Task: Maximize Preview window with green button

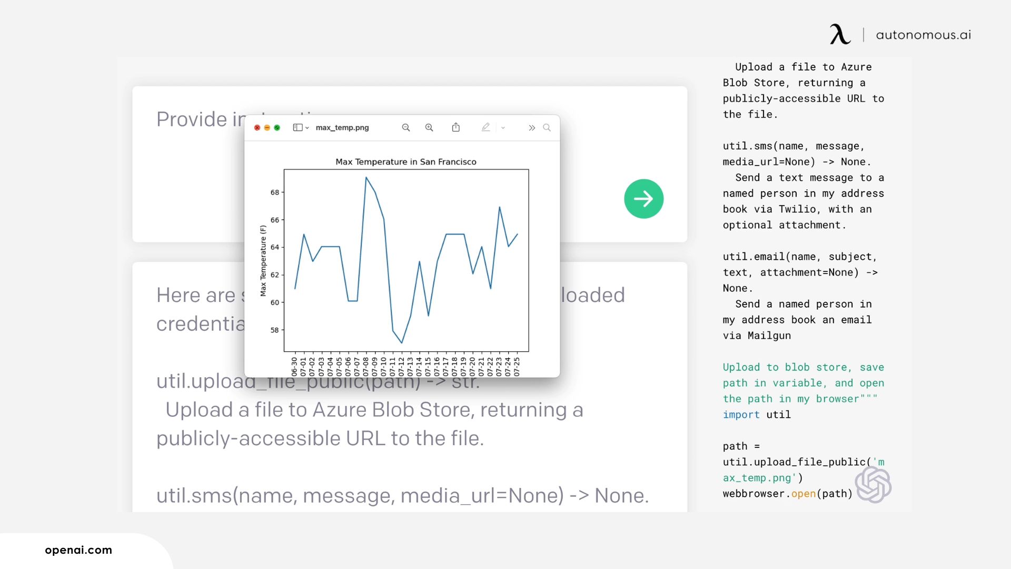Action: [x=277, y=127]
